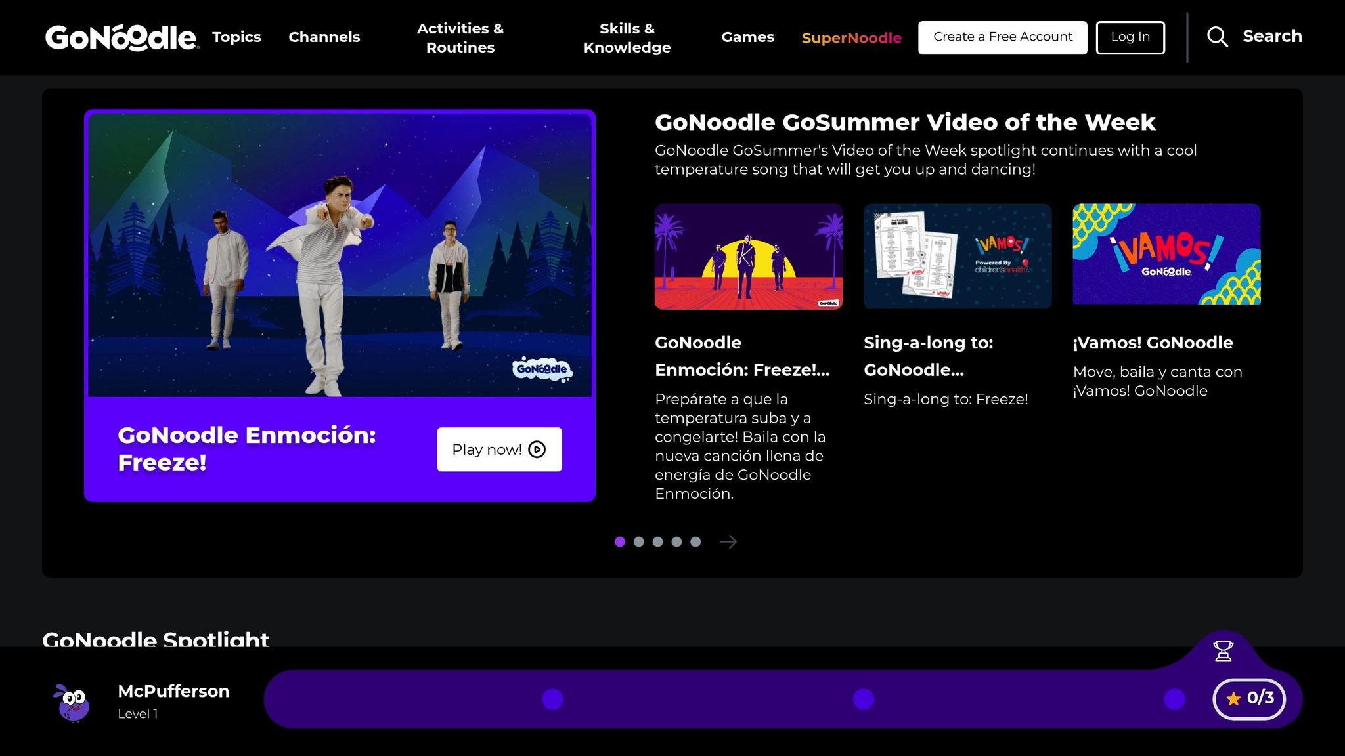The image size is (1345, 756).
Task: Click the ¡Vamos! GoNoodle card title
Action: point(1153,343)
